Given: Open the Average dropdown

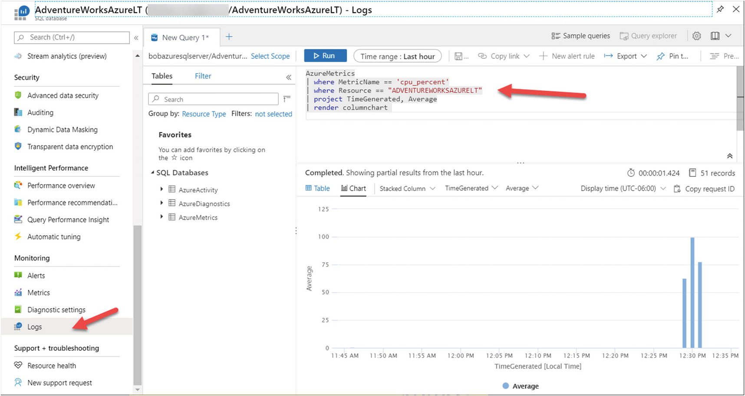Looking at the screenshot, I should coord(522,188).
